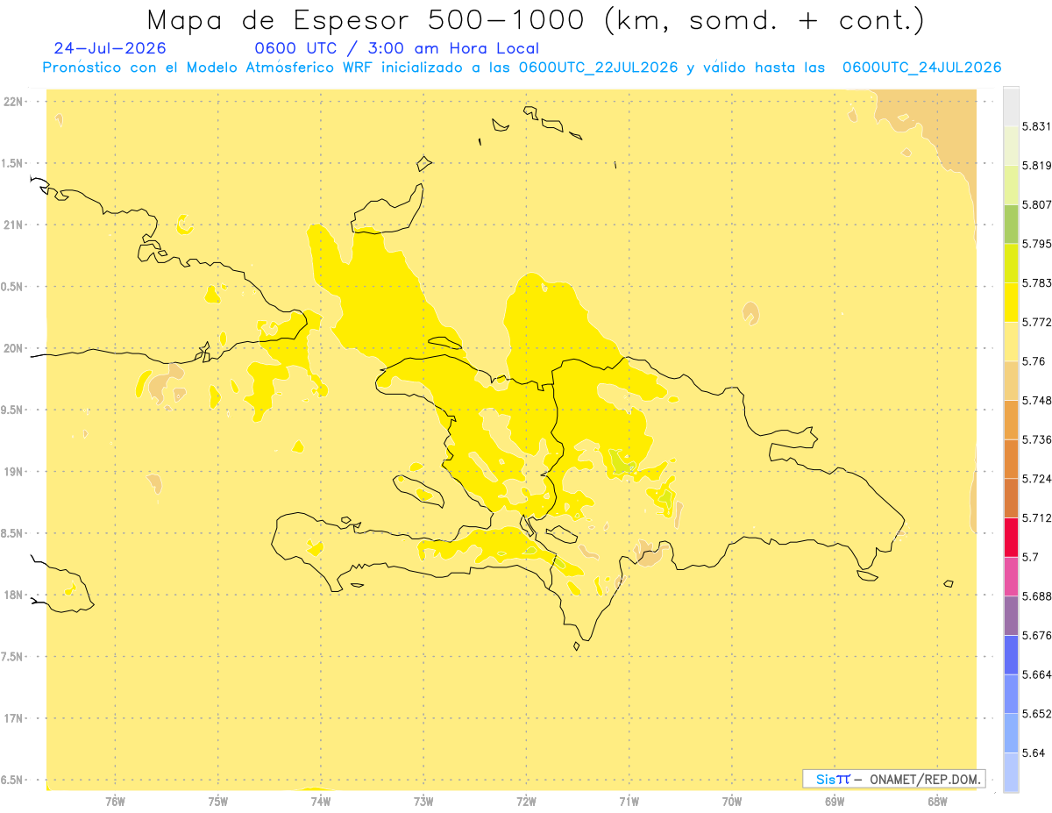Viewport: 1052px width, 813px height.
Task: Select the green 5.795–5.807 legend swatch
Action: [x=1011, y=225]
